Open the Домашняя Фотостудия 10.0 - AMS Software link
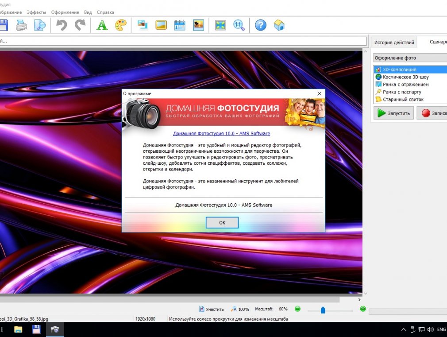The width and height of the screenshot is (447, 337). click(x=221, y=134)
